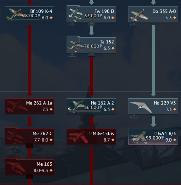Select the Bf 109 K-4 aircraft card
The height and width of the screenshot is (185, 181).
click(x=30, y=14)
